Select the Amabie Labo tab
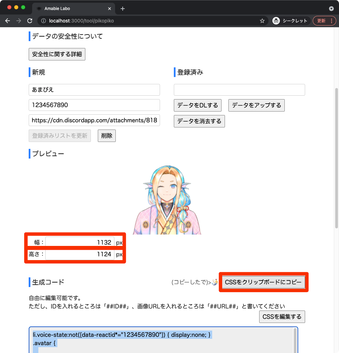The width and height of the screenshot is (339, 353). point(74,9)
